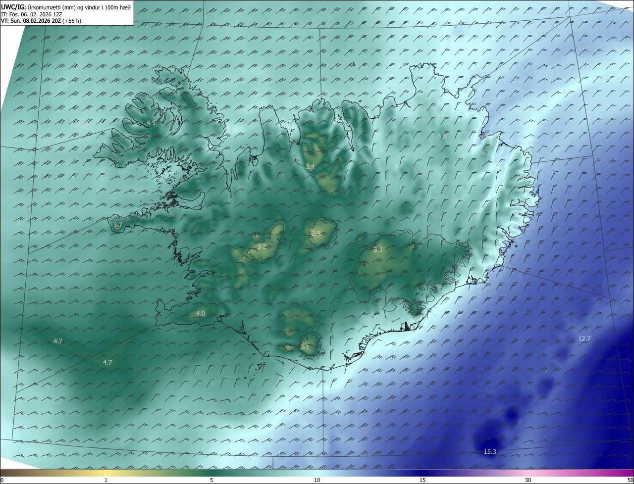634x484 pixels.
Task: Click the '30' tick on the color scale
Action: point(528,480)
